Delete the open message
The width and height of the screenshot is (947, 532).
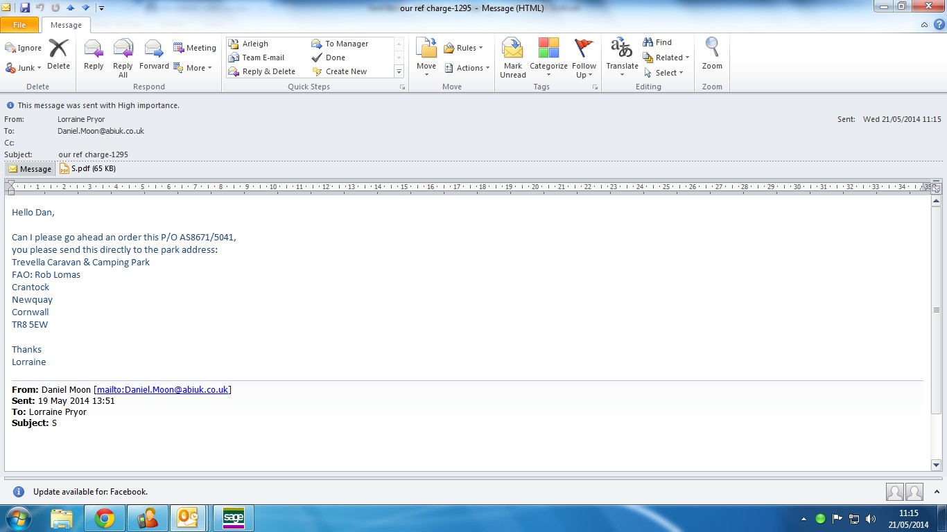(x=58, y=55)
